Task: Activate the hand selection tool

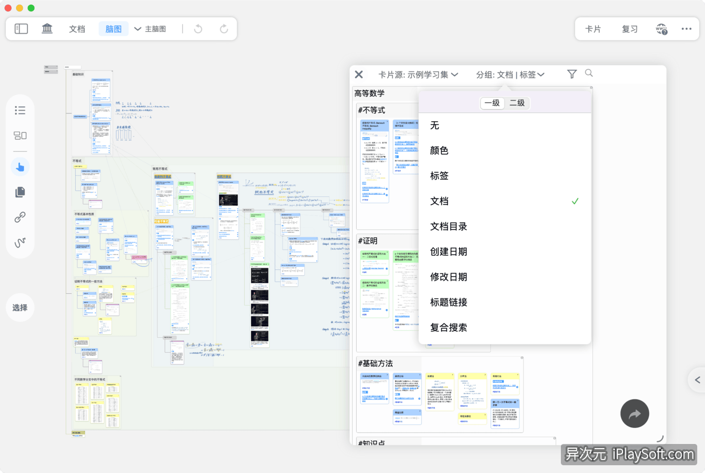Action: click(20, 167)
